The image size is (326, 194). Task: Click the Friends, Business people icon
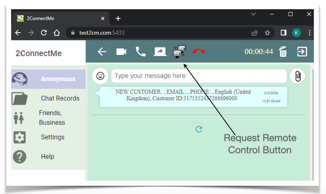[19, 118]
